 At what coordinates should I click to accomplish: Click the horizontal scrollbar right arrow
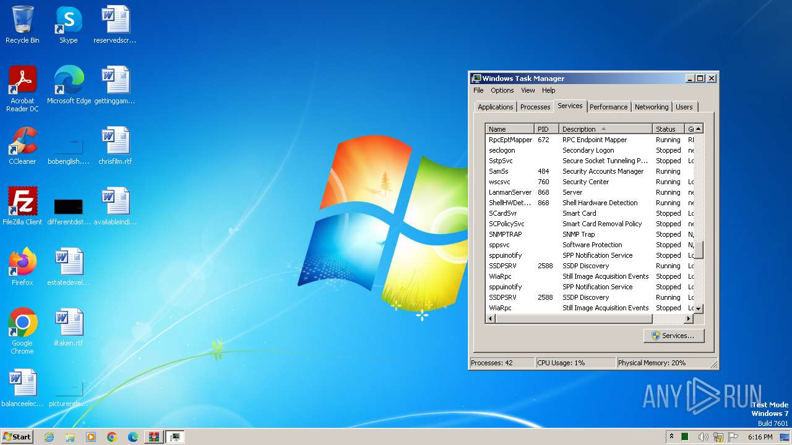coord(688,319)
